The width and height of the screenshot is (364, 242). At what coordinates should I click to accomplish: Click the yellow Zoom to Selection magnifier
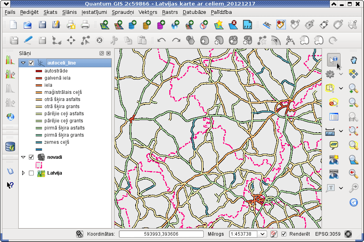click(x=353, y=145)
